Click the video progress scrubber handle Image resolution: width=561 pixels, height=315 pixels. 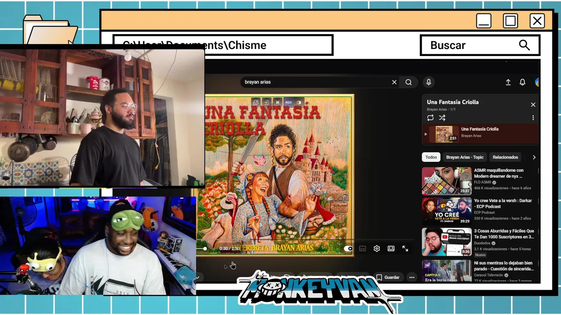coord(205,248)
